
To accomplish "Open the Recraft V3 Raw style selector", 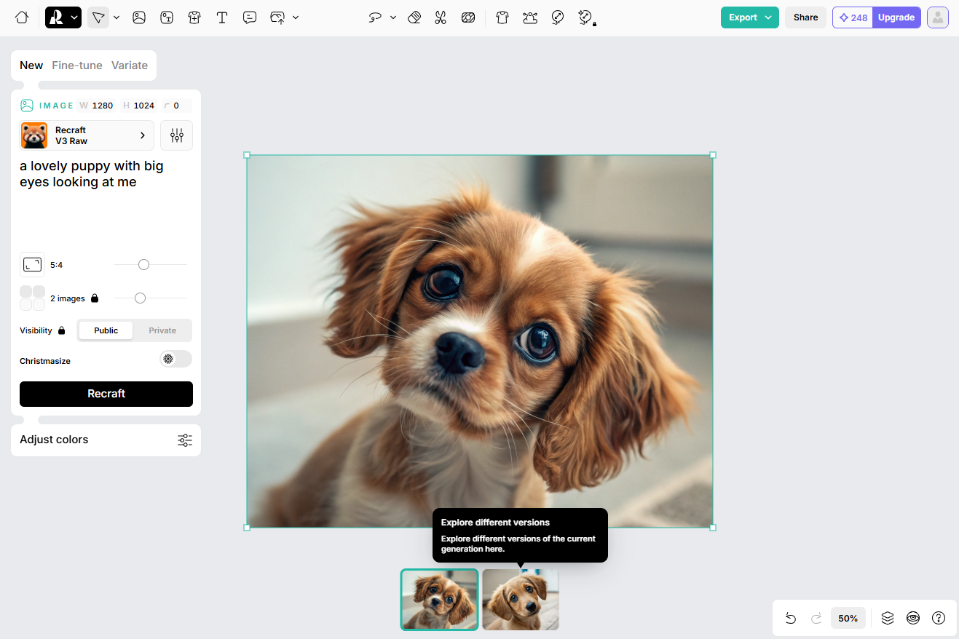I will point(87,135).
